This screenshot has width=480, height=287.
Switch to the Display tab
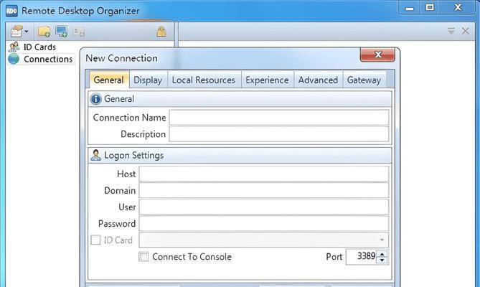[x=148, y=80]
